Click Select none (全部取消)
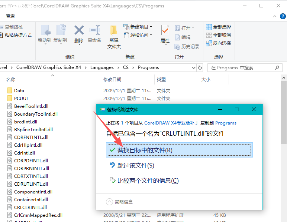This screenshot has width=287, height=222. 218,35
